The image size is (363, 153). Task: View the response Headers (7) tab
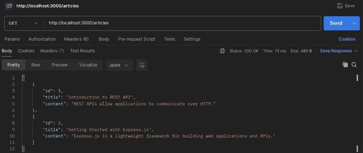coord(52,51)
